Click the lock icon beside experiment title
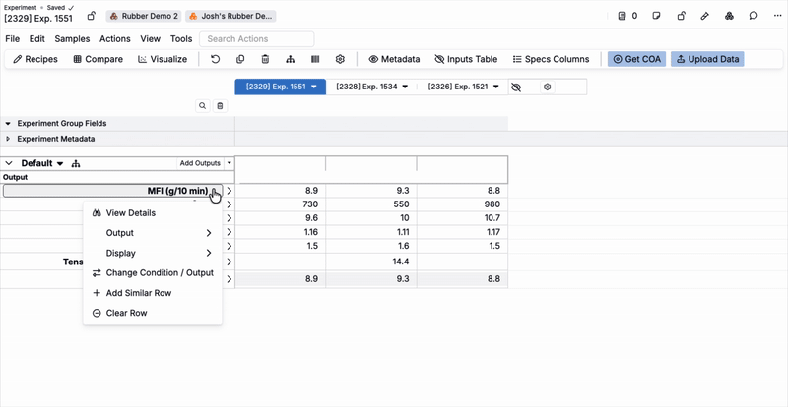788x407 pixels. tap(92, 16)
